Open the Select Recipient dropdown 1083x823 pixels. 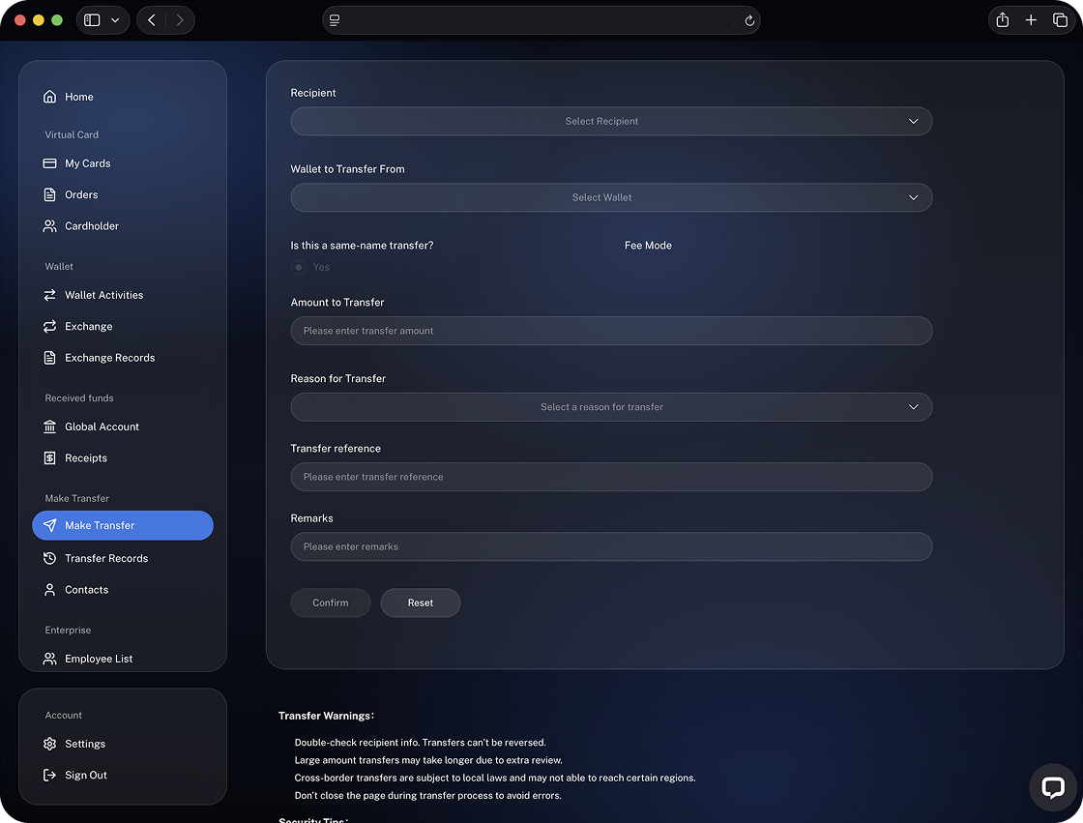click(611, 121)
